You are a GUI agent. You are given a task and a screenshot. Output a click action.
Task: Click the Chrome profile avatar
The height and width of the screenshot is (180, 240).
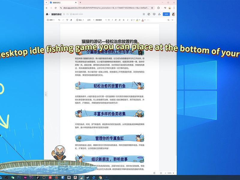(x=169, y=8)
